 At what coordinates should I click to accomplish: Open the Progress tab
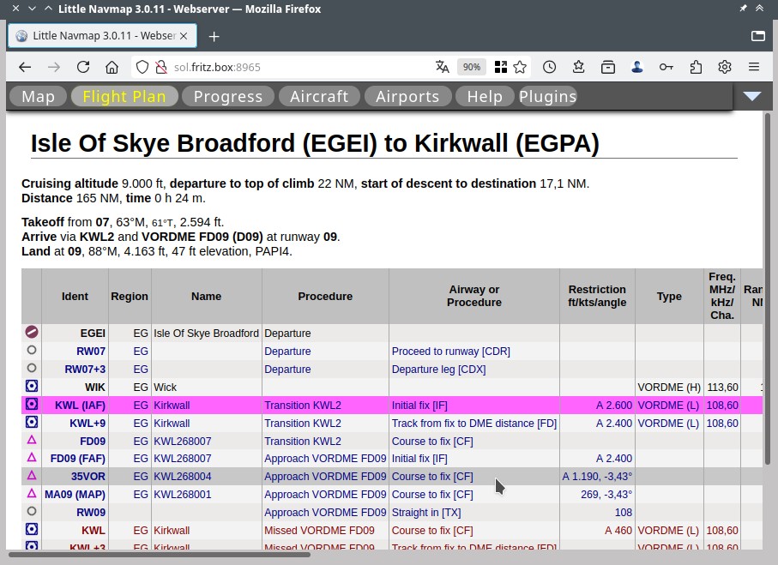pyautogui.click(x=228, y=96)
